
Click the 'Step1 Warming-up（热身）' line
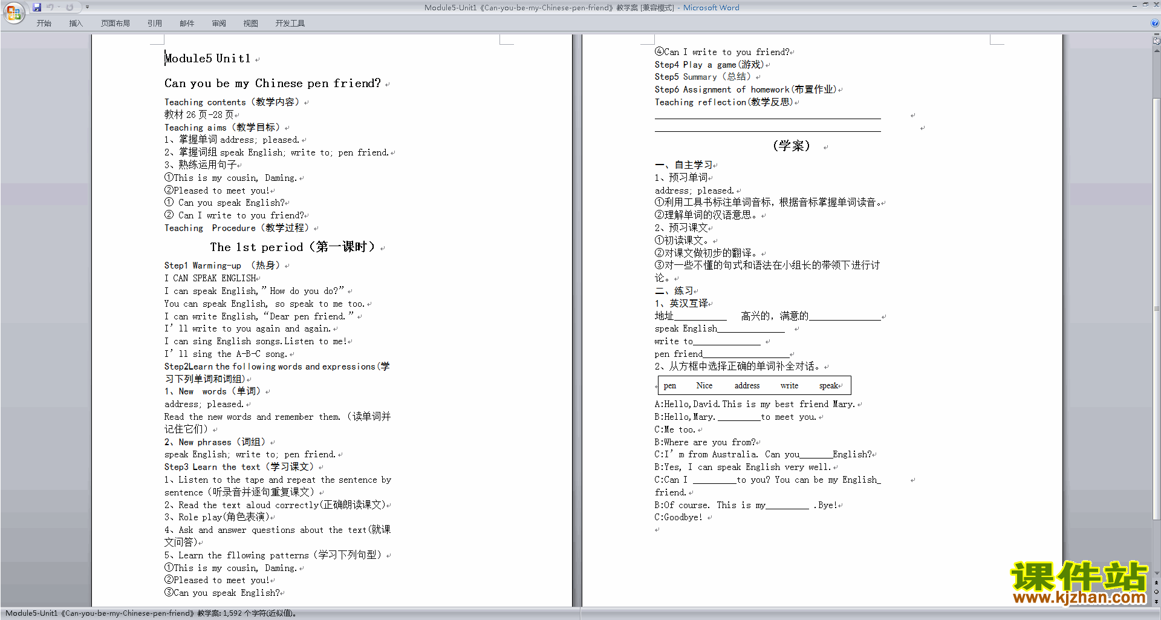pyautogui.click(x=223, y=266)
